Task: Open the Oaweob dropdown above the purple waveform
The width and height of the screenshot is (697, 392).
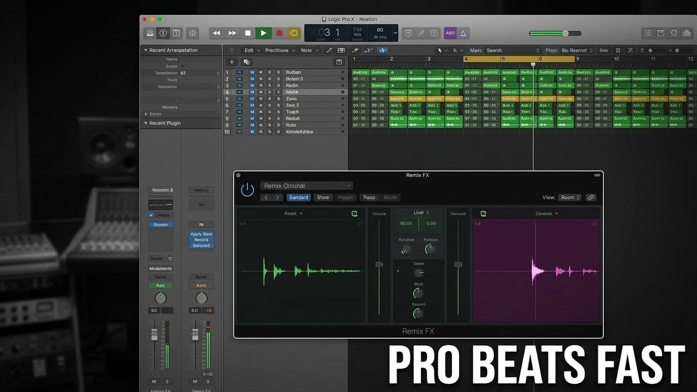Action: pos(546,213)
